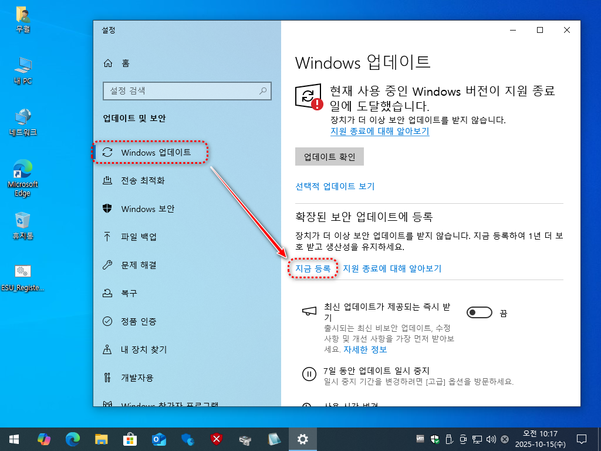
Task: Toggle 최신 업데이트가 제공되는 즉시 받기 switch
Action: (x=479, y=313)
